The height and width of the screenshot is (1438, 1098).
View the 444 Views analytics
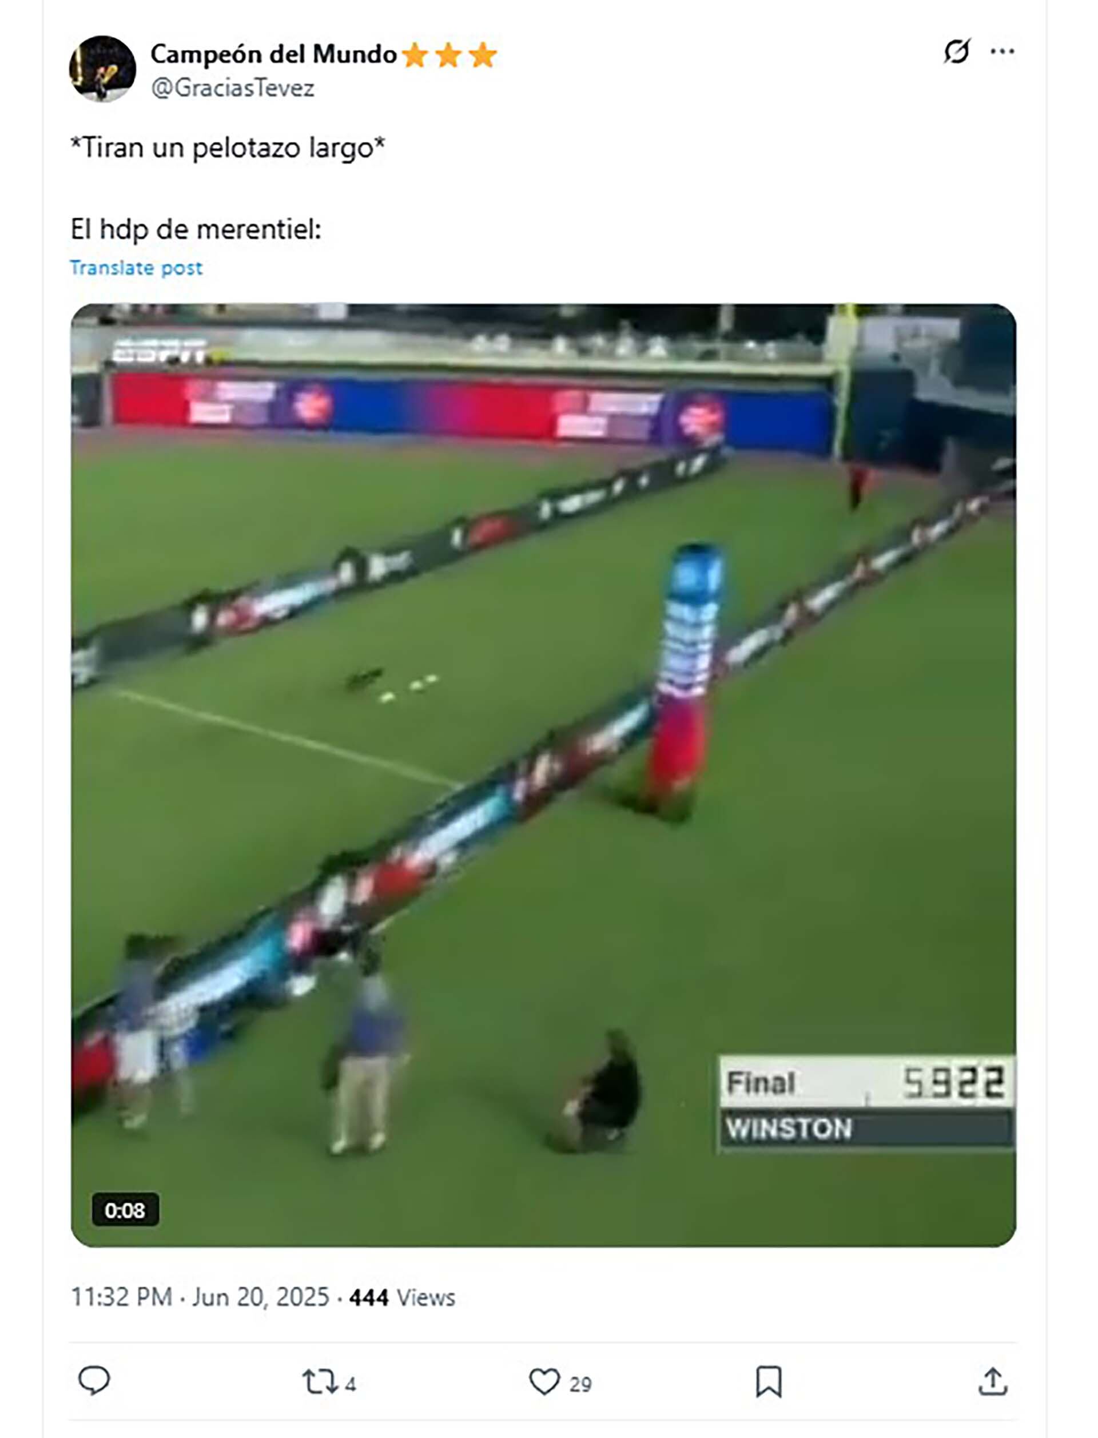coord(402,1297)
